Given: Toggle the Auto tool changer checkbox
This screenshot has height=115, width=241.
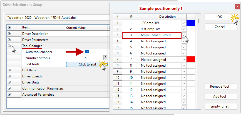Looking at the screenshot, I should pyautogui.click(x=87, y=52).
